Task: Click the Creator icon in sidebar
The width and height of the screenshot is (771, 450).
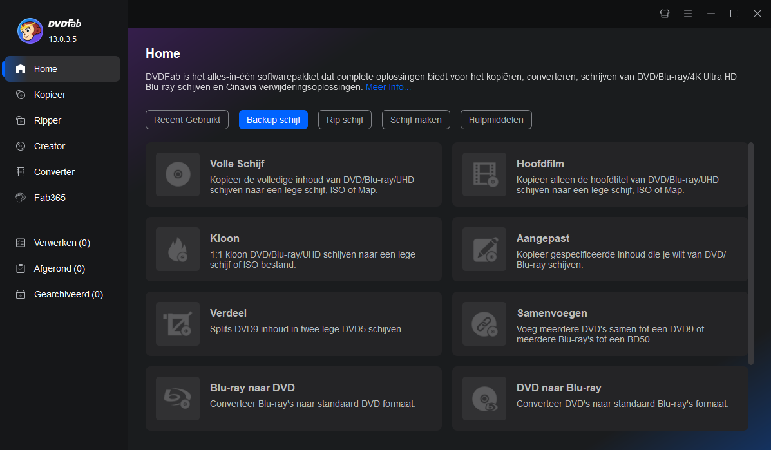Action: [21, 146]
